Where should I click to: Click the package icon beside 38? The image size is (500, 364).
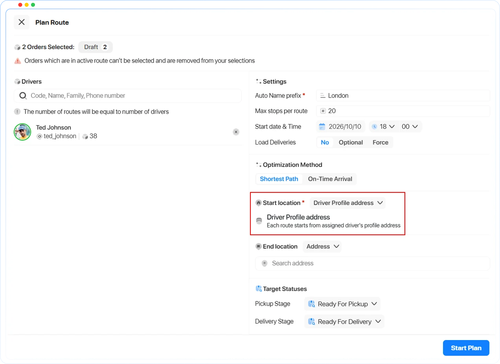(85, 136)
